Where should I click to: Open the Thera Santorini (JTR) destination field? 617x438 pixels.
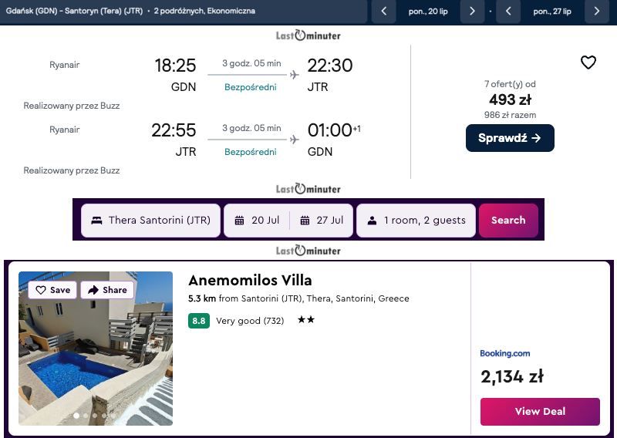pyautogui.click(x=151, y=221)
